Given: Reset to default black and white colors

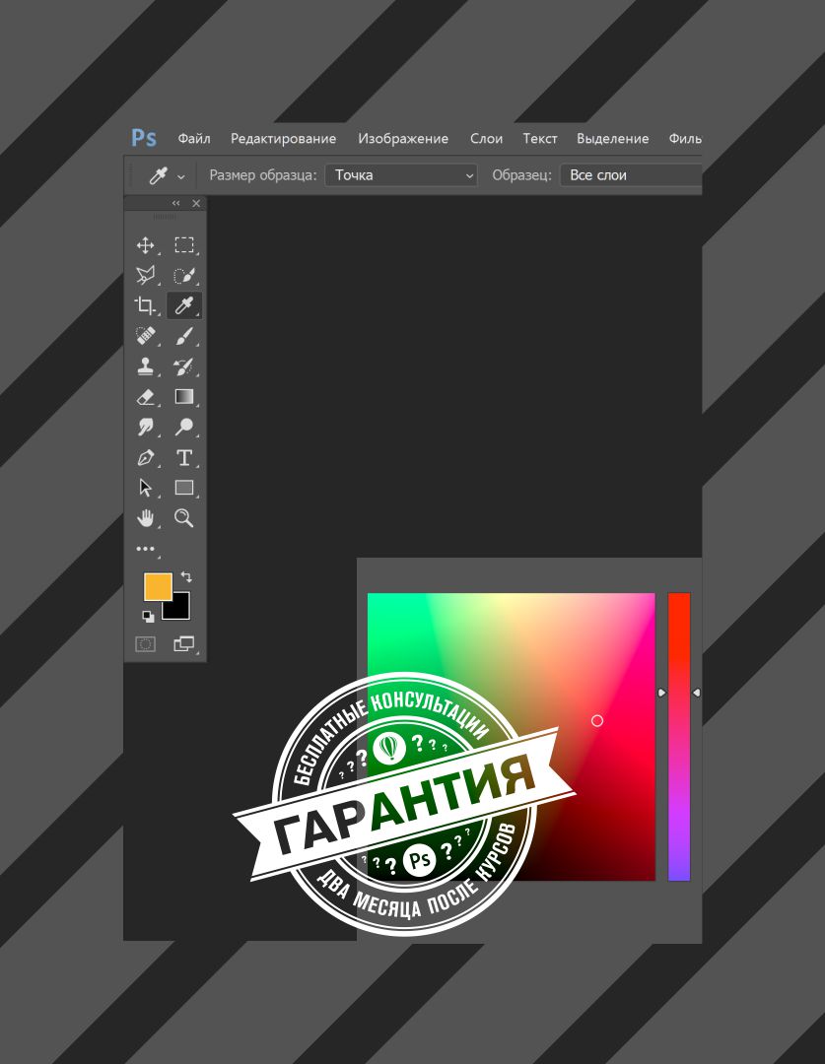Looking at the screenshot, I should coord(148,617).
